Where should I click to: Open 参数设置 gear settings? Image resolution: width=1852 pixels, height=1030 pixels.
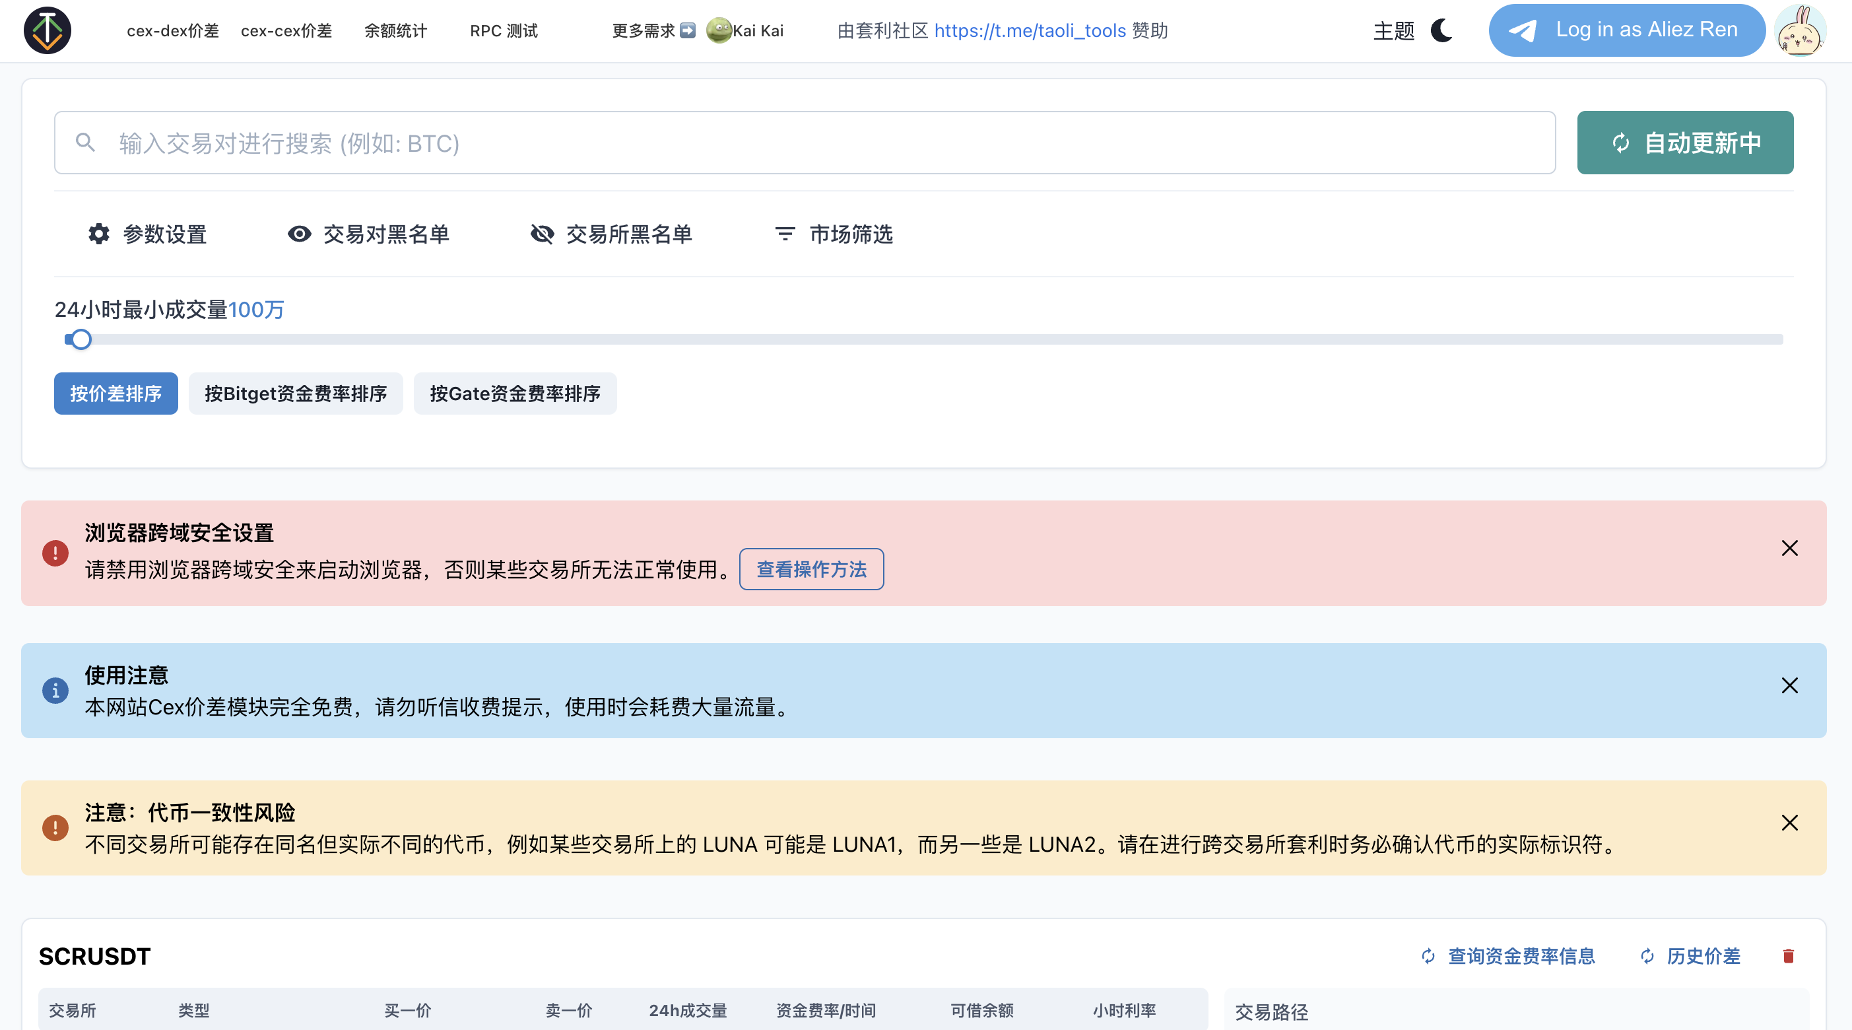(x=147, y=234)
